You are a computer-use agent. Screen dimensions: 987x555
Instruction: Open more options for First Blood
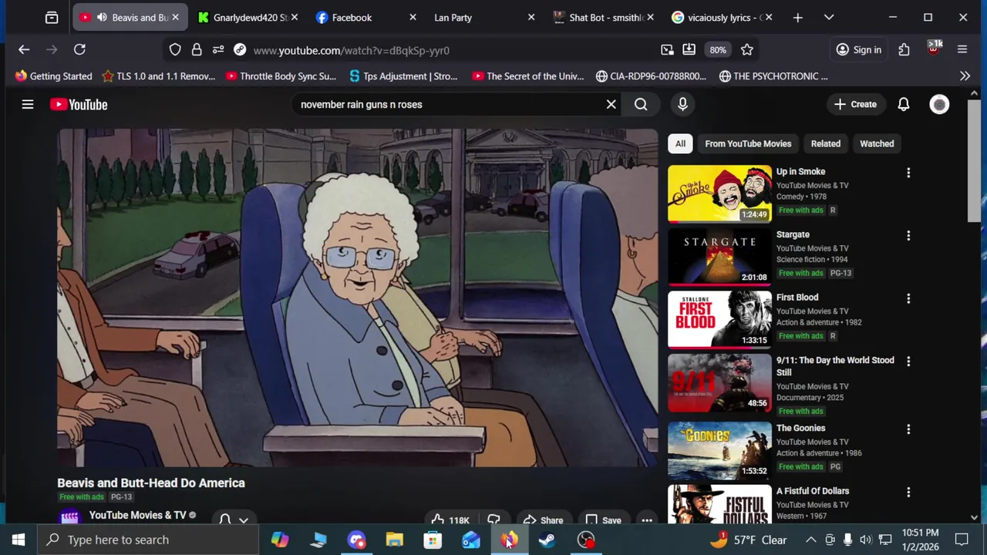(908, 298)
